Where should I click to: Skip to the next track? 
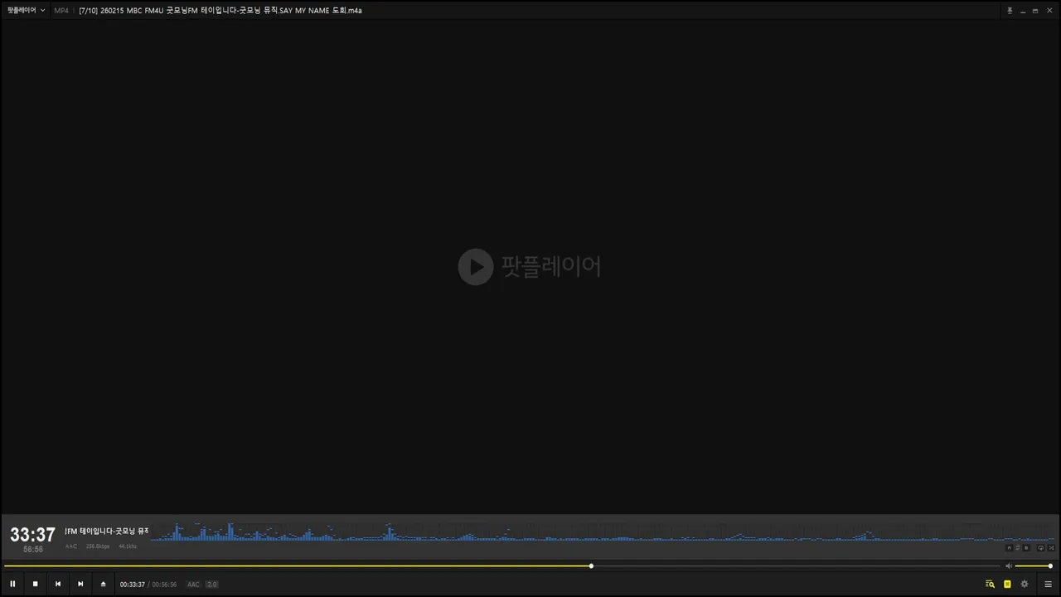click(80, 584)
